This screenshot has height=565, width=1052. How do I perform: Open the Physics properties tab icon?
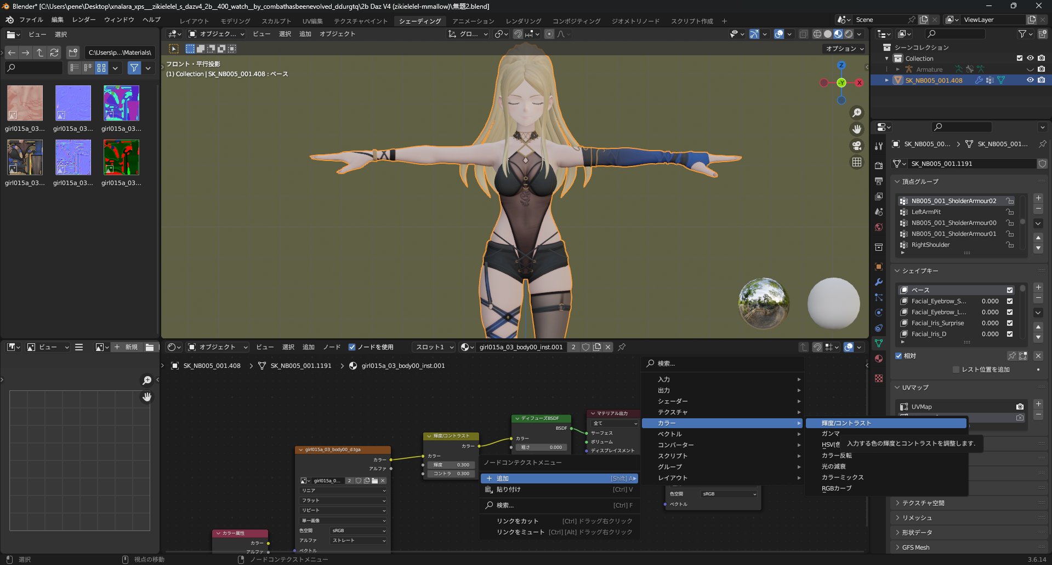pos(879,313)
